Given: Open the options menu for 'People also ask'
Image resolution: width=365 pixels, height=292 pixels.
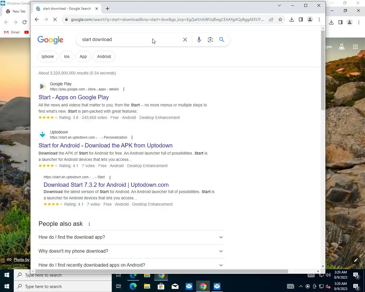Looking at the screenshot, I should point(89,224).
